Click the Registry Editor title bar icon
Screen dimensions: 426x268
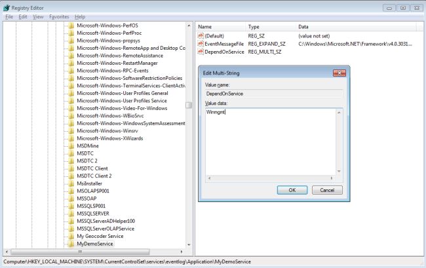[7, 8]
